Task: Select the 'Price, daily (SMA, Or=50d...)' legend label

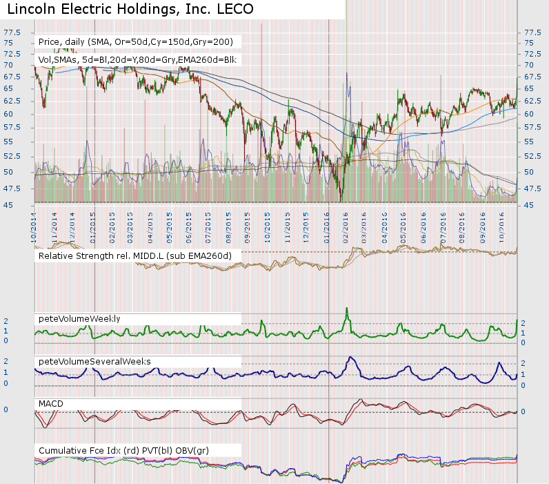Action: point(136,42)
